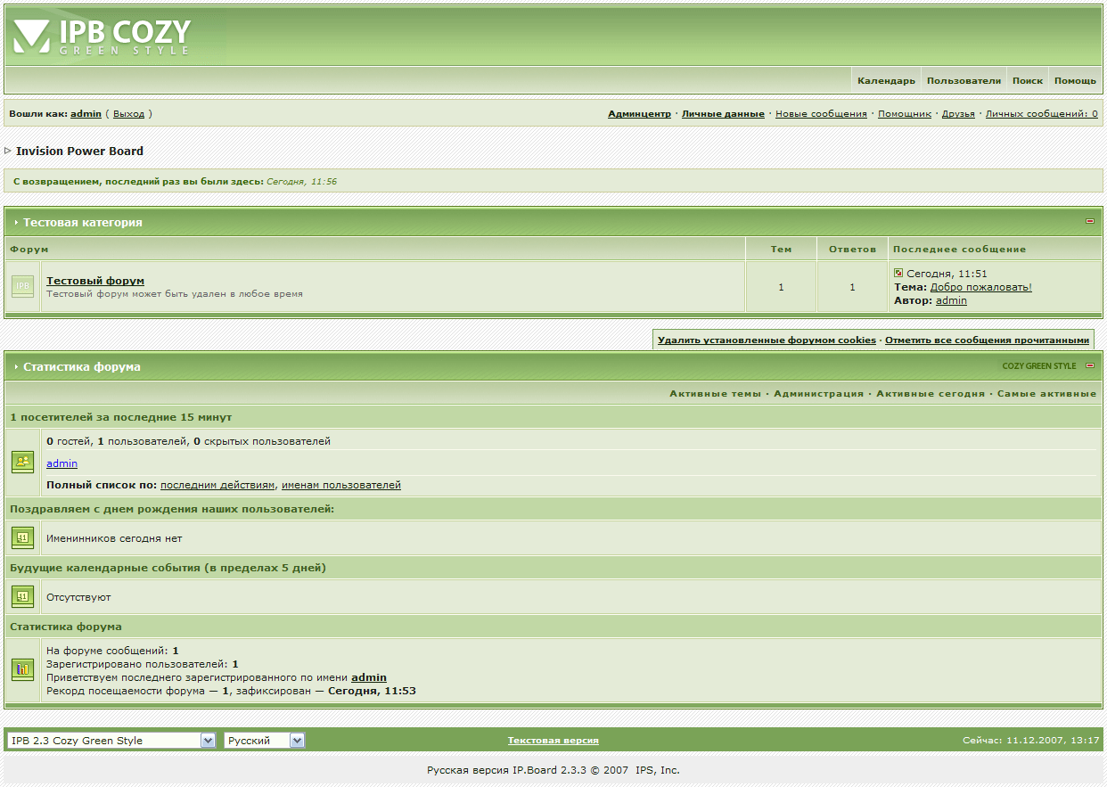Click the Выход logout link
The image size is (1107, 787).
(x=128, y=114)
